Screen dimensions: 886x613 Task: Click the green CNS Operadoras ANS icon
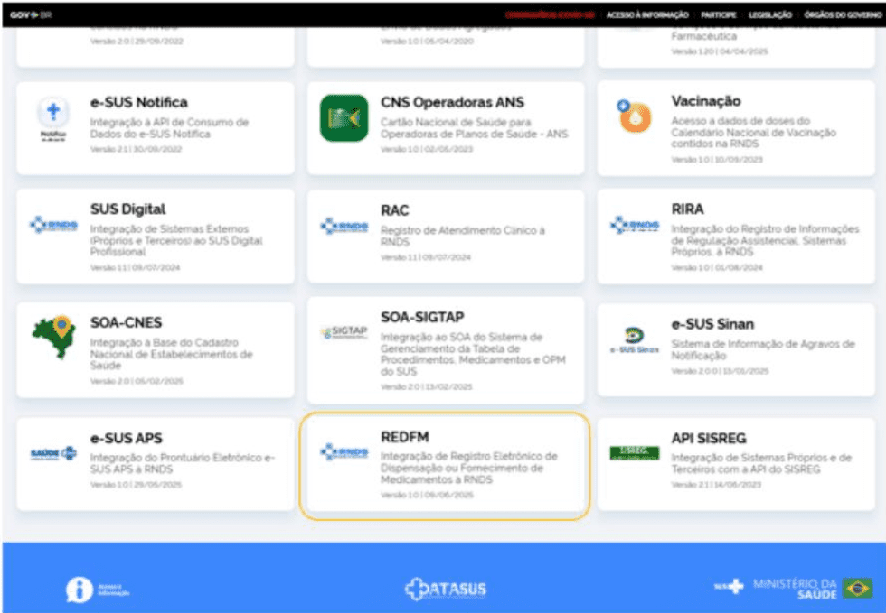click(344, 118)
